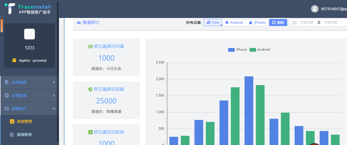This screenshot has height=145, width=347.
Task: Click the 25000 installs value
Action: [106, 101]
